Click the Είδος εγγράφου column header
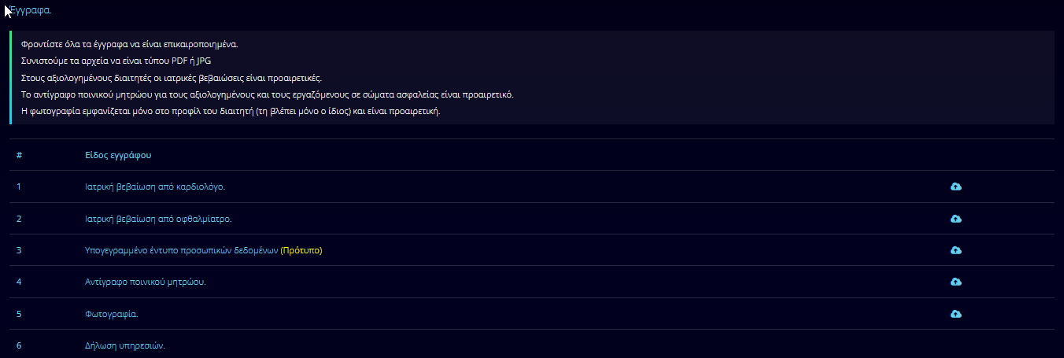Image resolution: width=1064 pixels, height=358 pixels. [118, 155]
